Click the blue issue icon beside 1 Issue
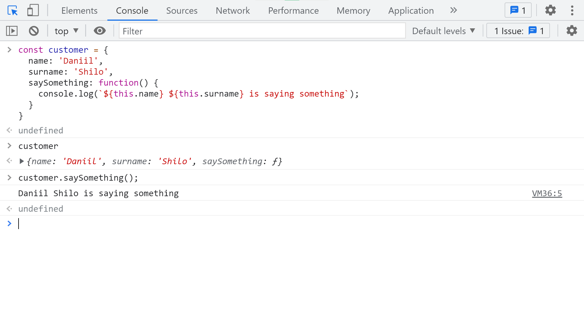Viewport: 584px width, 329px height. click(533, 31)
